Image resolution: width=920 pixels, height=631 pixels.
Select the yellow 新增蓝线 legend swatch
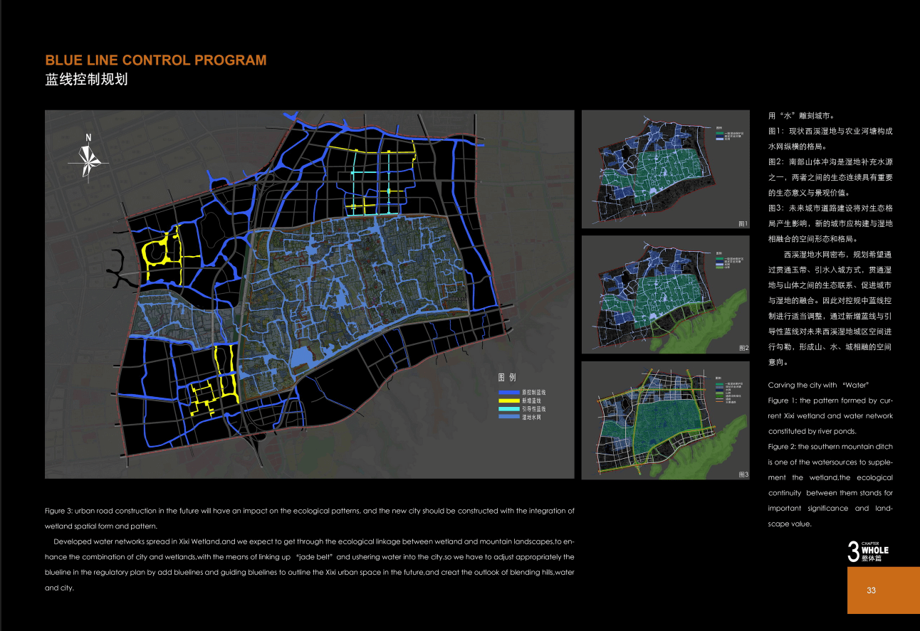coord(508,401)
